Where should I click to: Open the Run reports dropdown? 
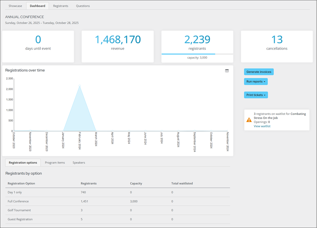tap(256, 82)
